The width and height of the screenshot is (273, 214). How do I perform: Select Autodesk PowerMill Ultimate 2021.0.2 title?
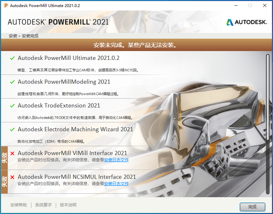coord(69,58)
